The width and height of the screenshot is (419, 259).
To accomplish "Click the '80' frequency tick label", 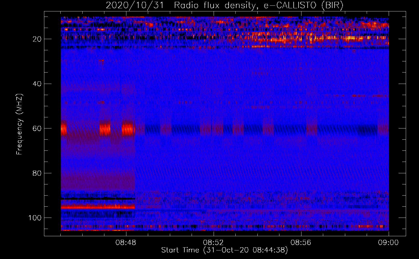I will click(37, 173).
